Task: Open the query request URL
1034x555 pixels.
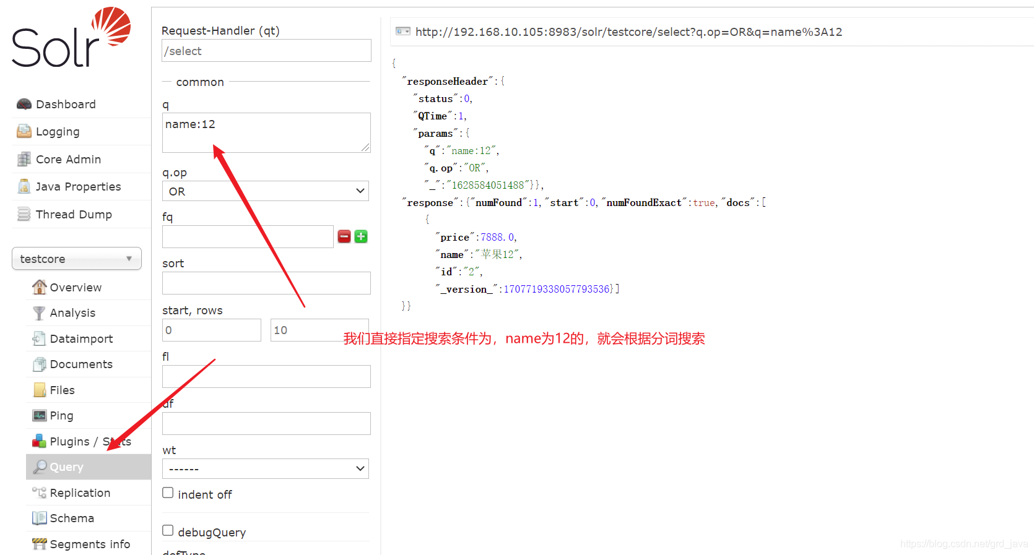Action: 628,32
